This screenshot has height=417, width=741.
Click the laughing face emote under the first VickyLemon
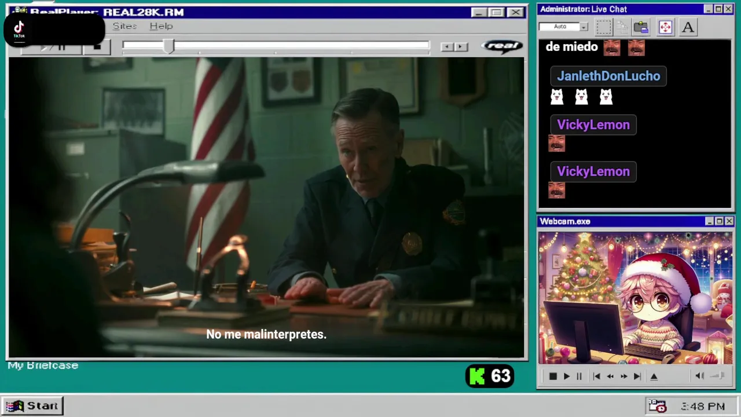pyautogui.click(x=556, y=143)
